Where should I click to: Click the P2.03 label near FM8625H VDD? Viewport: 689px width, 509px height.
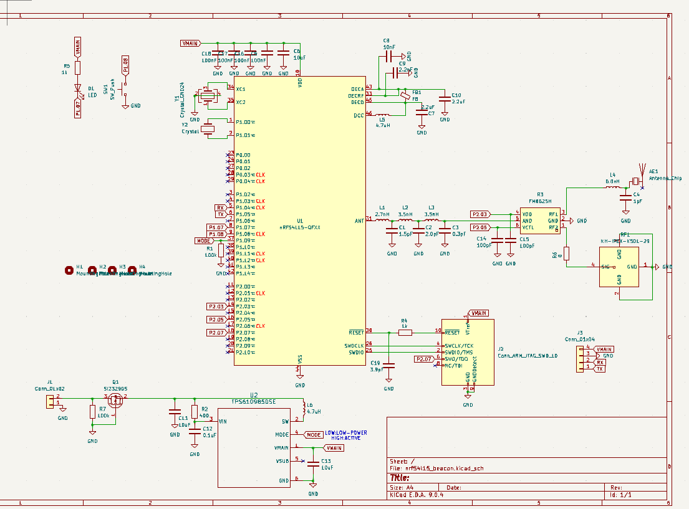481,214
